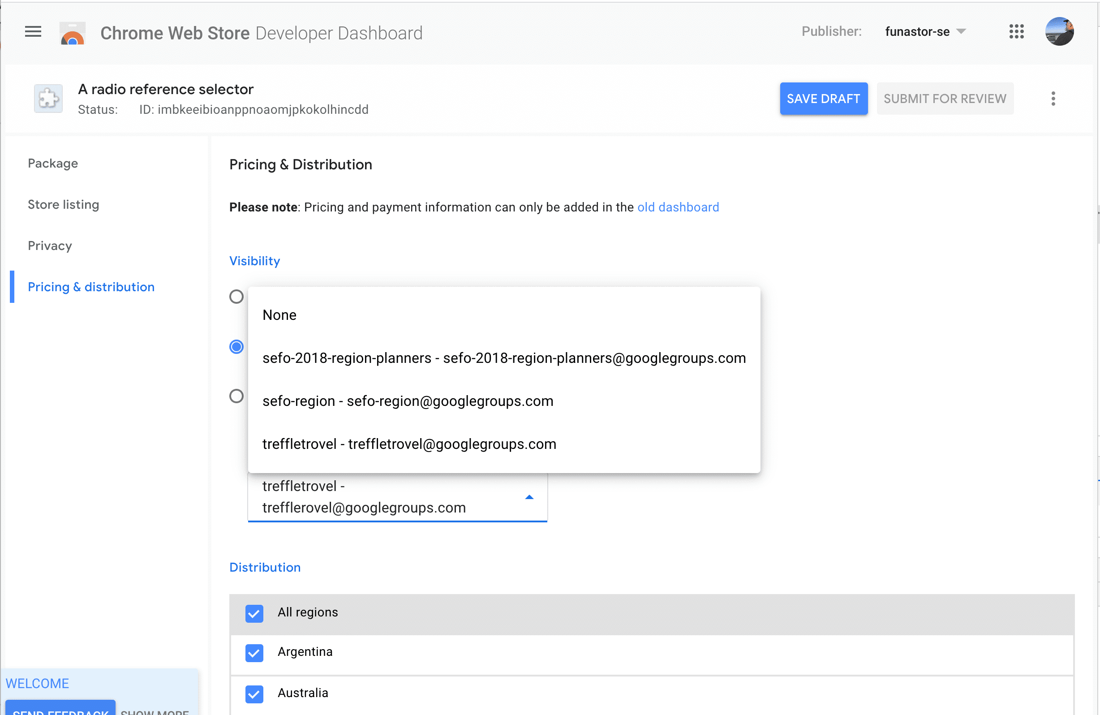The width and height of the screenshot is (1100, 715).
Task: Navigate to the Privacy tab
Action: (x=50, y=246)
